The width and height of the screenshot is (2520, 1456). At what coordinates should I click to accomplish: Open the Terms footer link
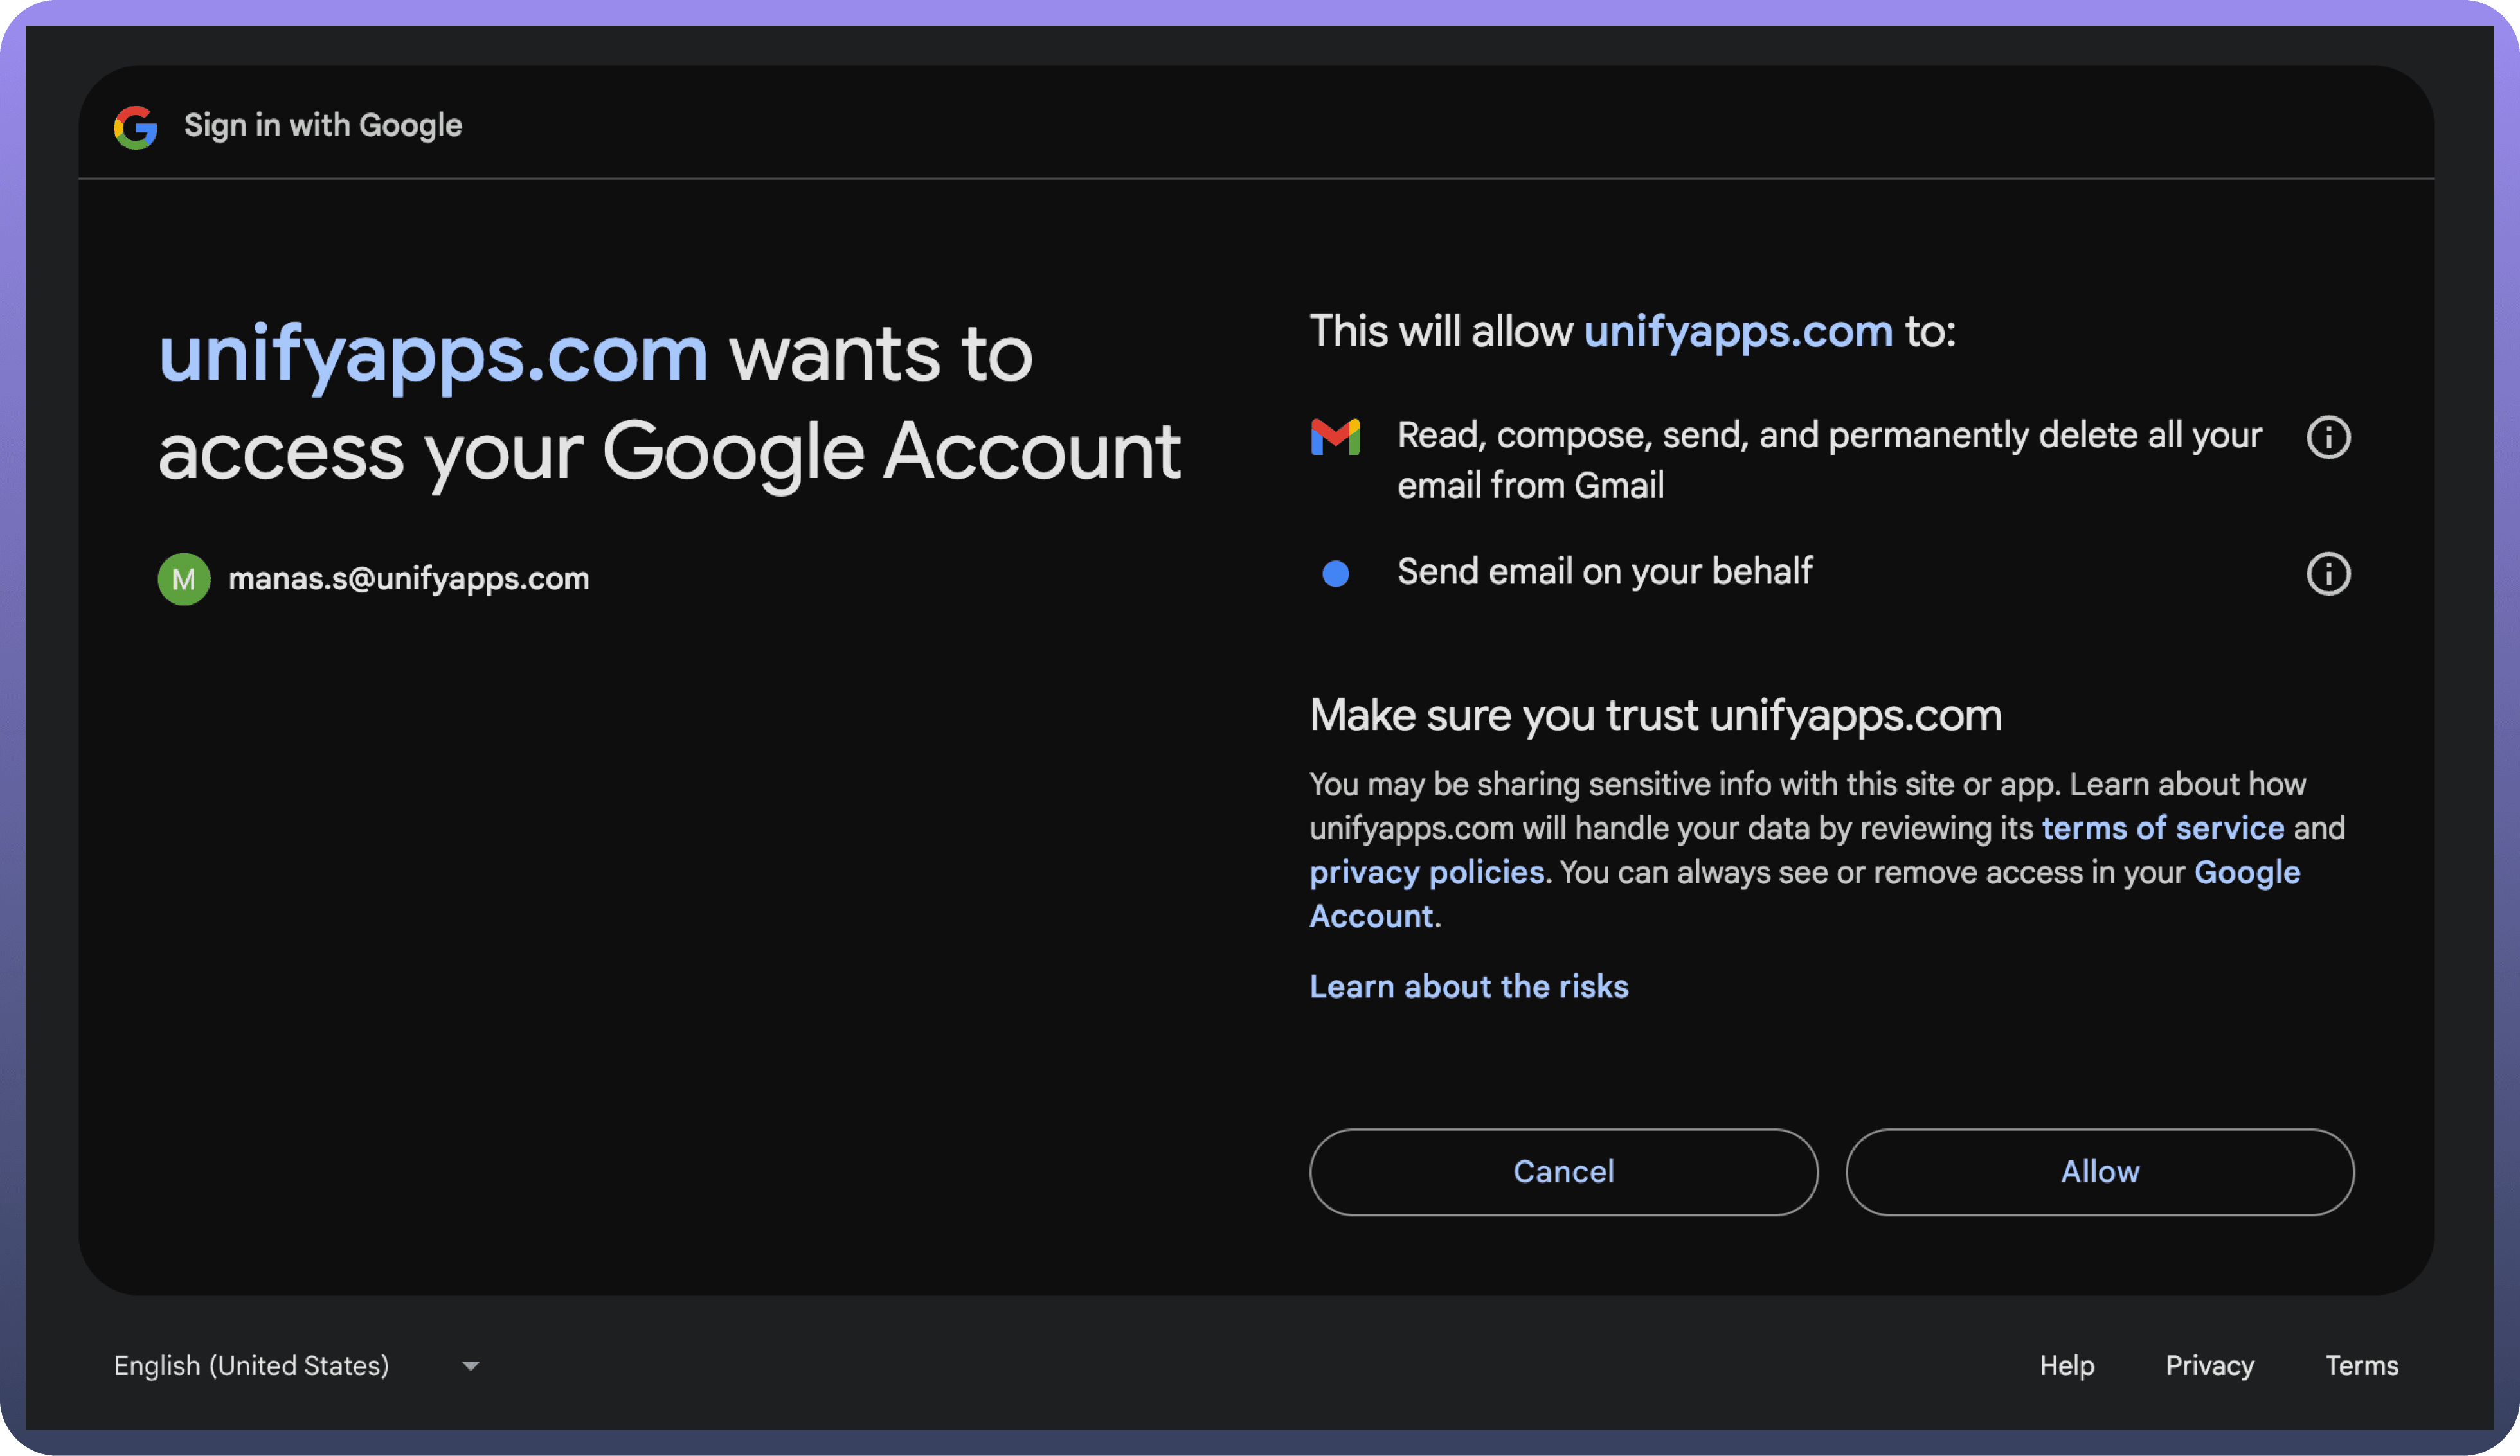[x=2361, y=1365]
